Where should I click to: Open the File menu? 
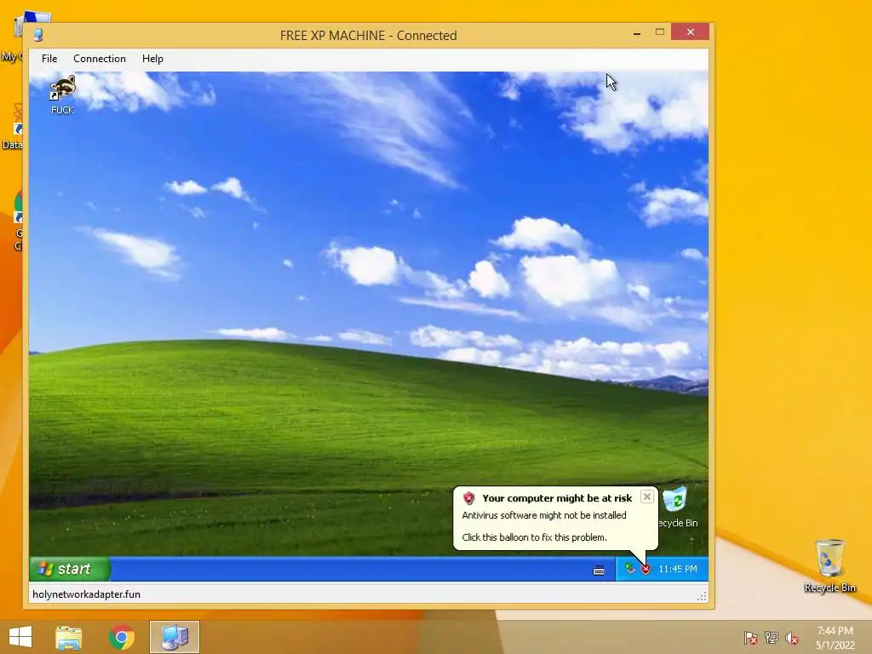click(x=49, y=59)
